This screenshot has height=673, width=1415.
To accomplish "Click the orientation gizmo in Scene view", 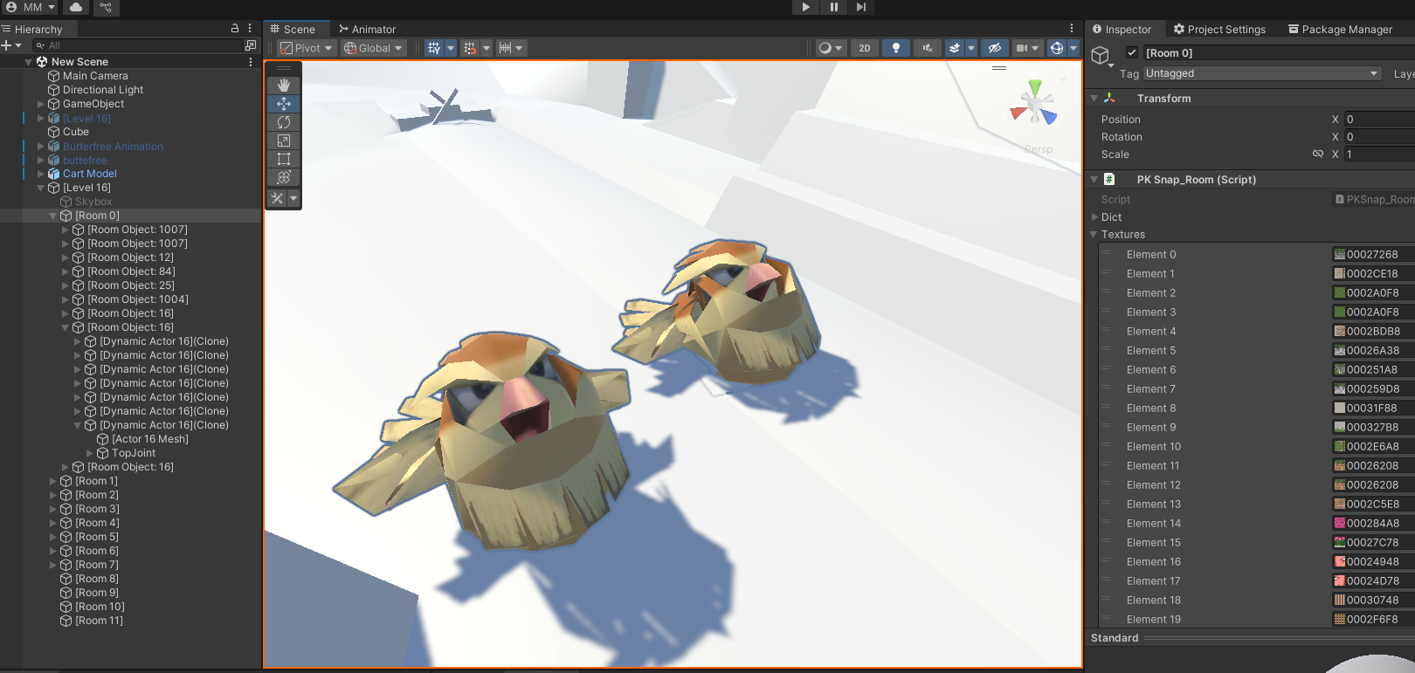I will click(1033, 106).
